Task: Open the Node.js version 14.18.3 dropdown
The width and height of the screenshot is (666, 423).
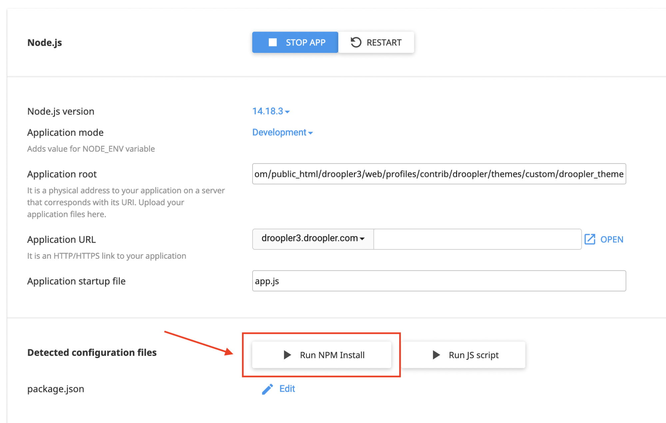Action: pos(271,111)
